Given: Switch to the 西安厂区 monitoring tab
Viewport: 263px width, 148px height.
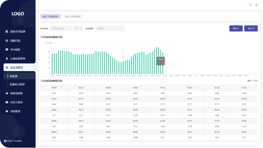Looking at the screenshot, I should [73, 17].
